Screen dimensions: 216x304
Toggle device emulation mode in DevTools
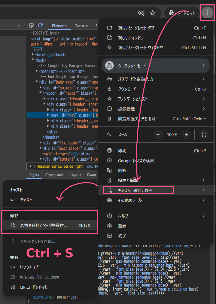[40, 25]
